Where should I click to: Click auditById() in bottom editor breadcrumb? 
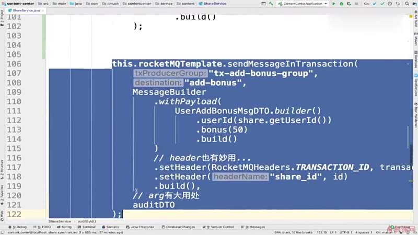[x=87, y=221]
